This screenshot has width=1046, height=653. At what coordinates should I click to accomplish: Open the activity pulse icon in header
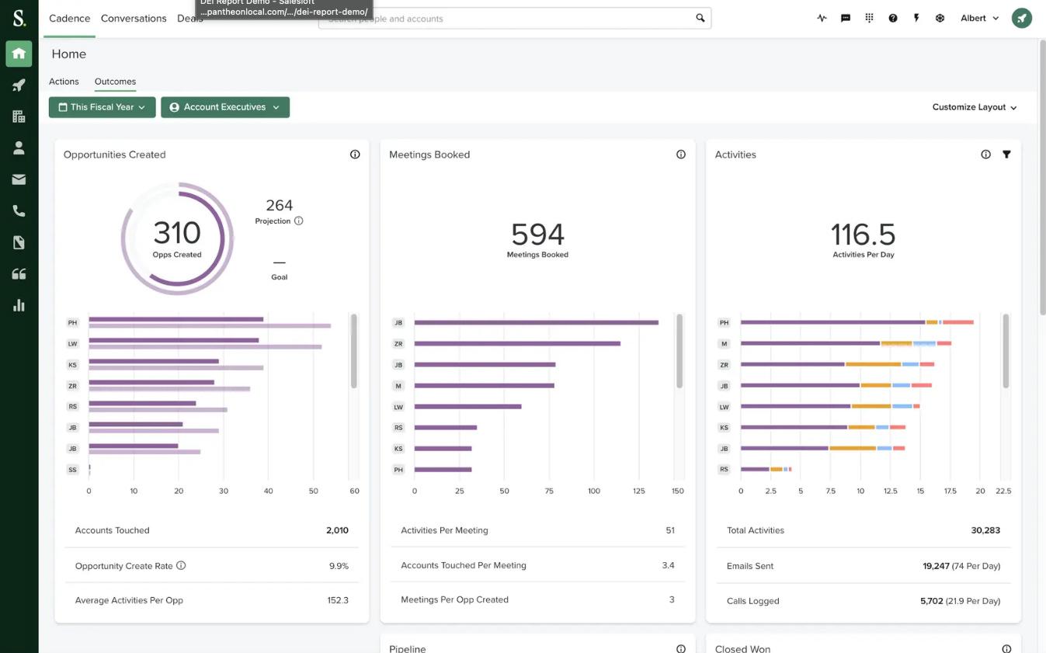point(822,18)
